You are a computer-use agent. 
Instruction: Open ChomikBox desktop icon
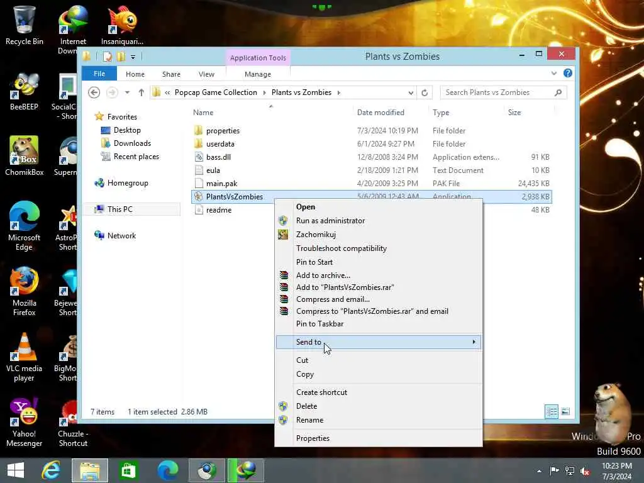tap(25, 156)
